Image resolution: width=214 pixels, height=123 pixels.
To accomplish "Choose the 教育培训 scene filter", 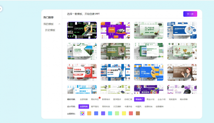I will pyautogui.click(x=106, y=99).
